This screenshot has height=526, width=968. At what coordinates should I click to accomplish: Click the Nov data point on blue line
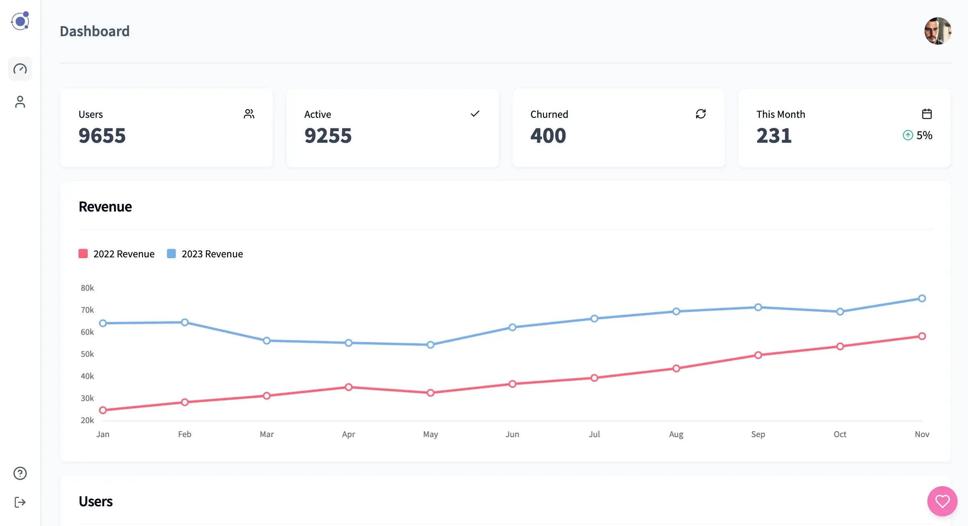click(922, 298)
